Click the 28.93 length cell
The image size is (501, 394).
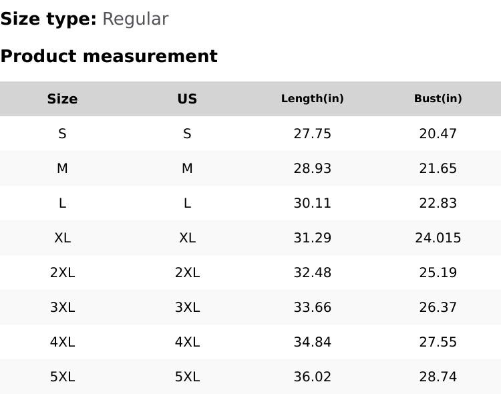(x=312, y=168)
